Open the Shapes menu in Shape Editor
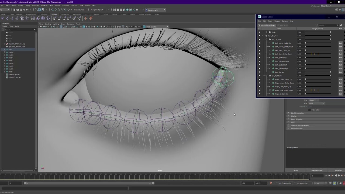The image size is (345, 194). point(277,21)
